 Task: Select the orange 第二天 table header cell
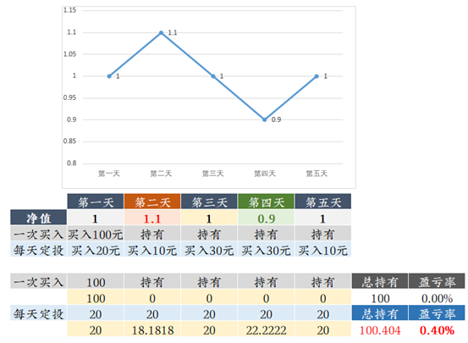(152, 202)
